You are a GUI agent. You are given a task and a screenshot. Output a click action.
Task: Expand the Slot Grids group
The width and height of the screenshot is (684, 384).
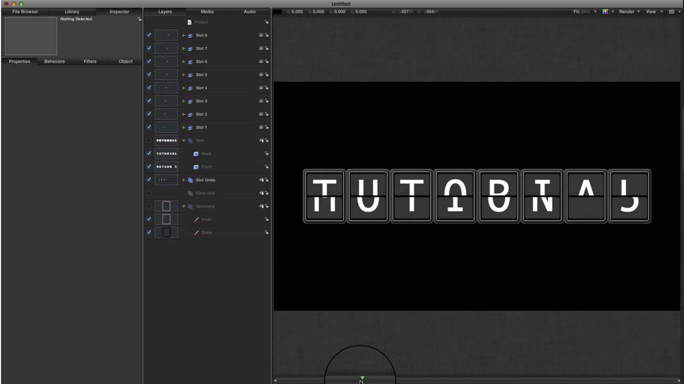[184, 180]
